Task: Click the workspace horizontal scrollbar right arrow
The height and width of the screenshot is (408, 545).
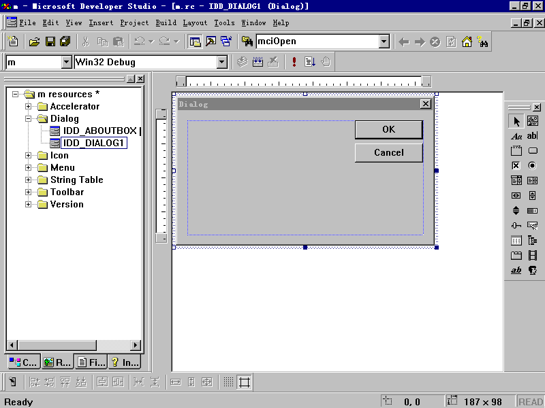Action: tap(135, 345)
